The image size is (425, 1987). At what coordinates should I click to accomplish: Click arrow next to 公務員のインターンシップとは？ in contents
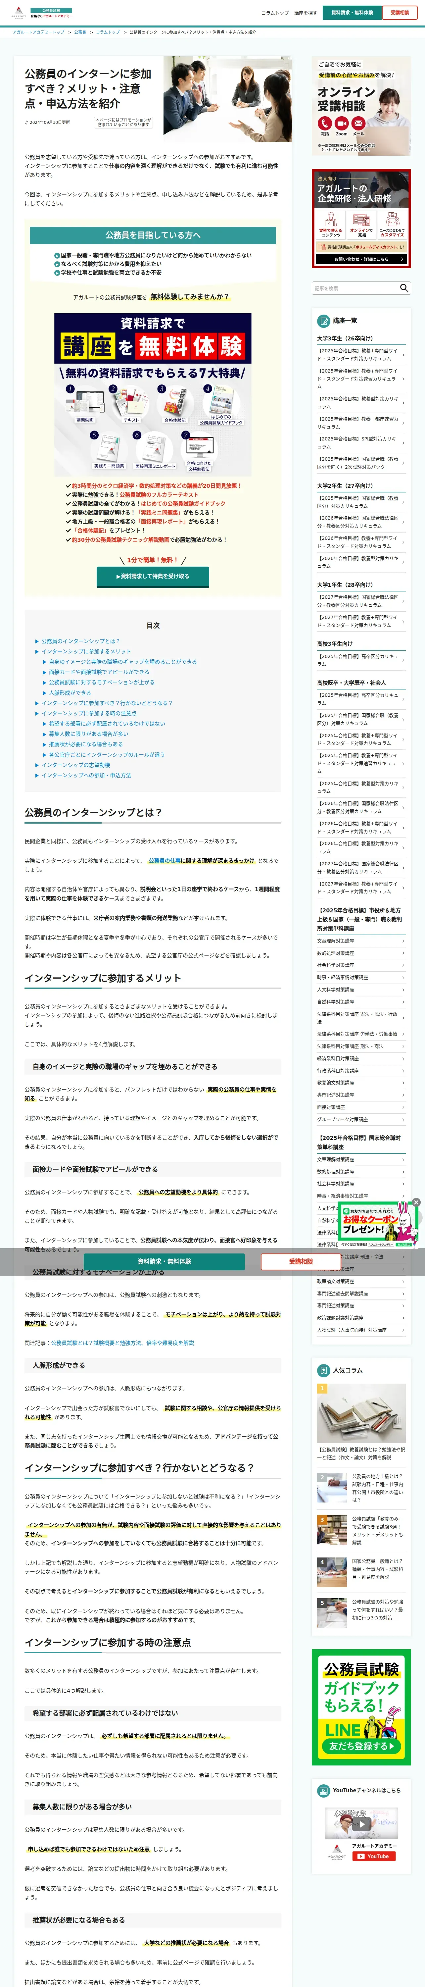click(x=37, y=641)
